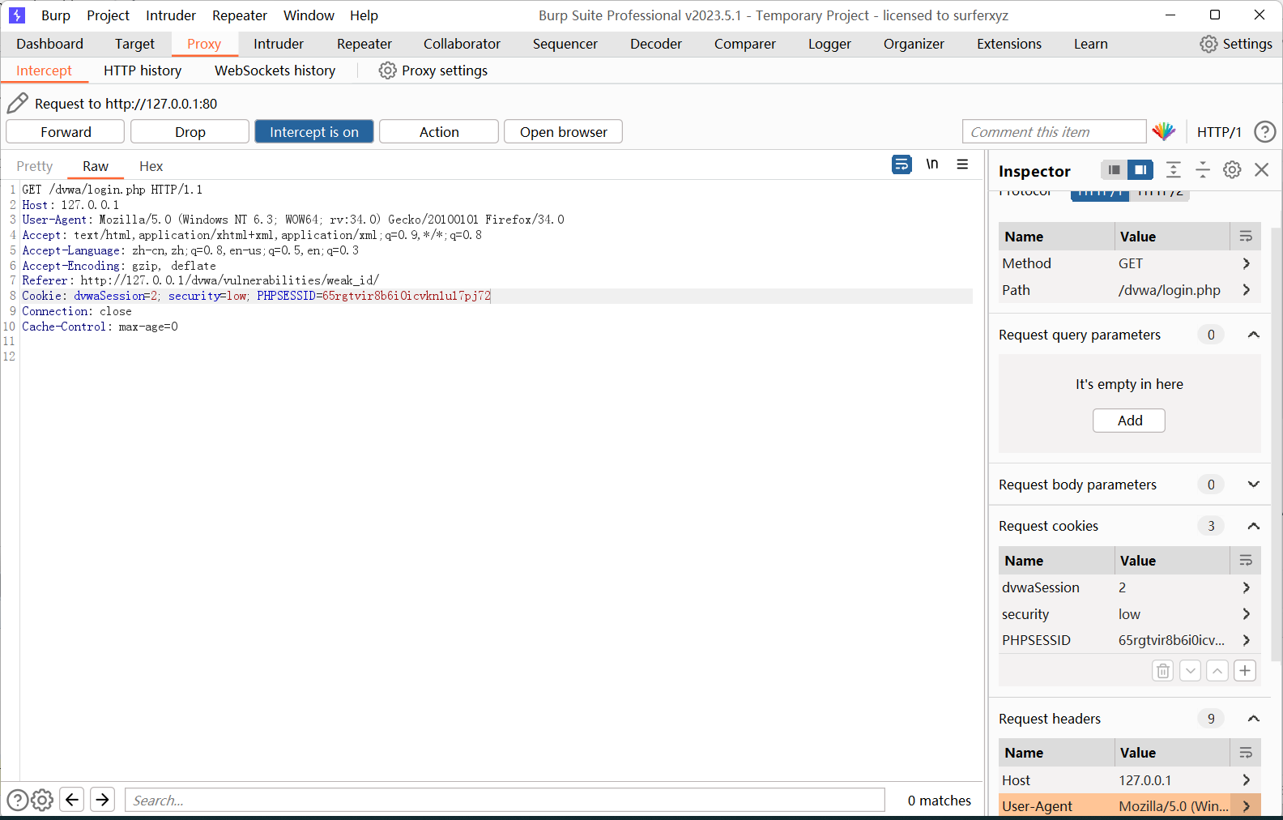Expand the Method GET row chevron

click(x=1246, y=263)
